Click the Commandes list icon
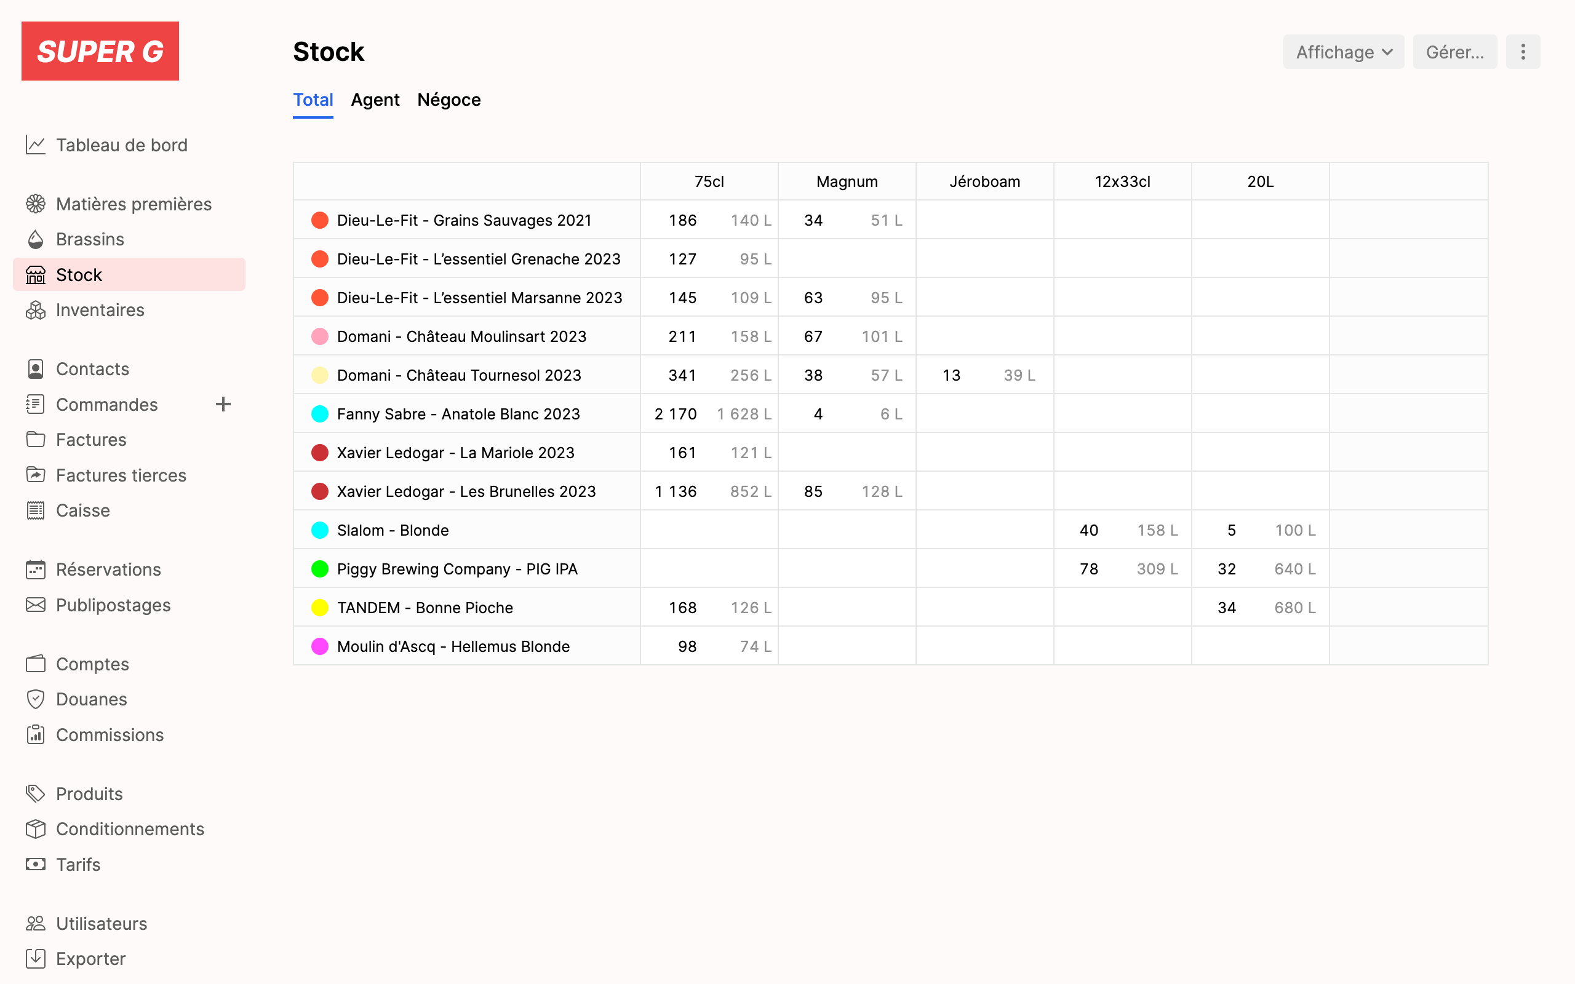Screen dimensions: 1575x984 36,405
